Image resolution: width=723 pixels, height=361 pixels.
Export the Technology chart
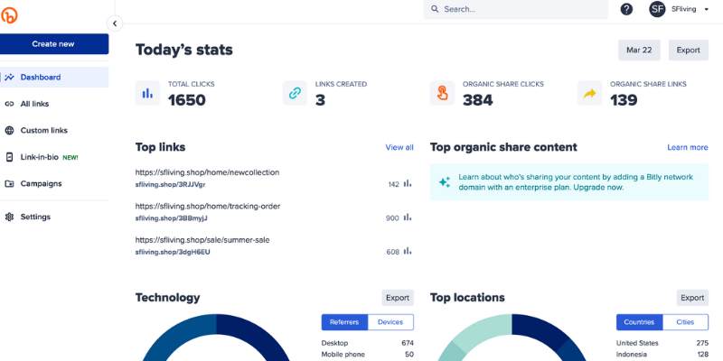(398, 298)
